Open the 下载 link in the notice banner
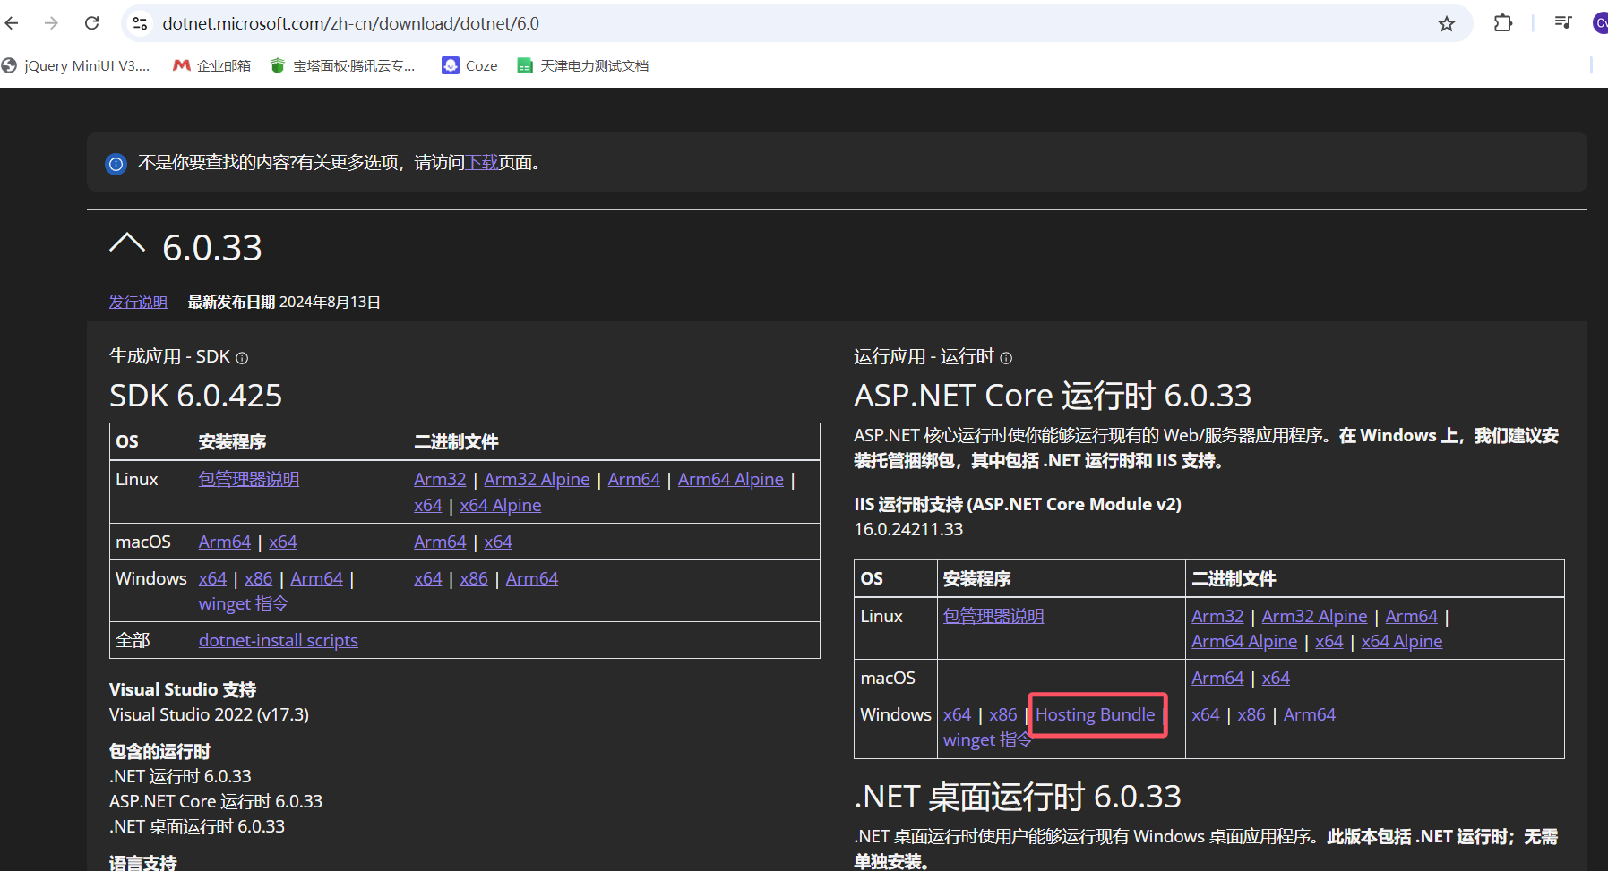 (x=483, y=162)
